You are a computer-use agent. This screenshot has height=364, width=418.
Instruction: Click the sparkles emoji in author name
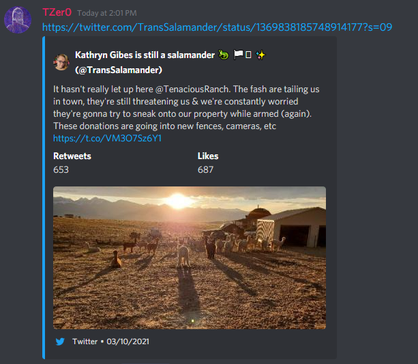click(260, 55)
